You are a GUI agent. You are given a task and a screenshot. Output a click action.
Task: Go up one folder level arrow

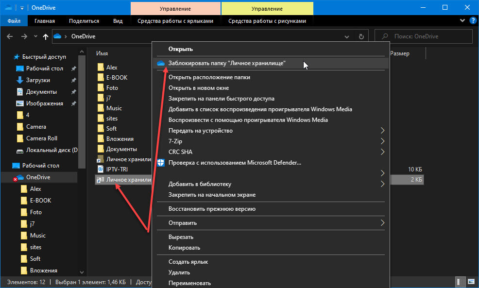pyautogui.click(x=46, y=36)
